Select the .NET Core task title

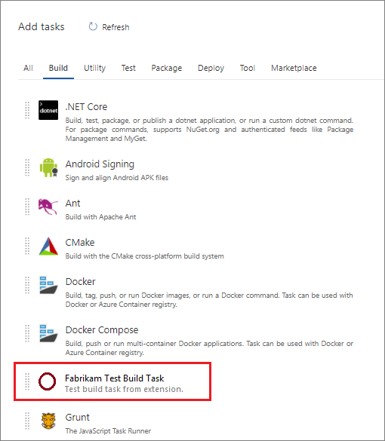[x=86, y=107]
